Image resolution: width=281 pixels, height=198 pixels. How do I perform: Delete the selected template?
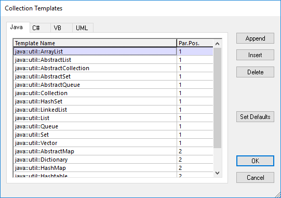coord(255,72)
